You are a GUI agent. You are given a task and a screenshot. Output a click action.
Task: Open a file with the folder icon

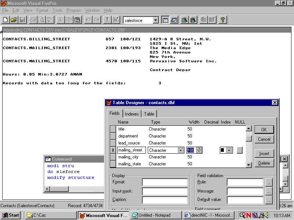tap(14, 20)
